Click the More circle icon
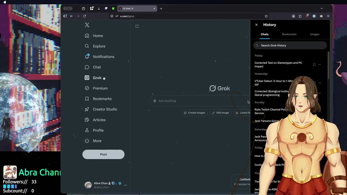The width and height of the screenshot is (347, 195). [87, 141]
